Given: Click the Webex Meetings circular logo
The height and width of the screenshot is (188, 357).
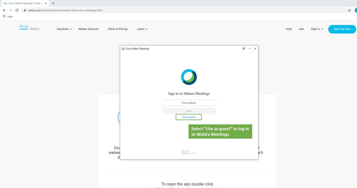Looking at the screenshot, I should (x=189, y=77).
